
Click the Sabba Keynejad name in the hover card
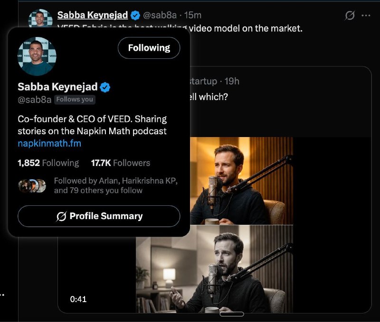pyautogui.click(x=57, y=87)
